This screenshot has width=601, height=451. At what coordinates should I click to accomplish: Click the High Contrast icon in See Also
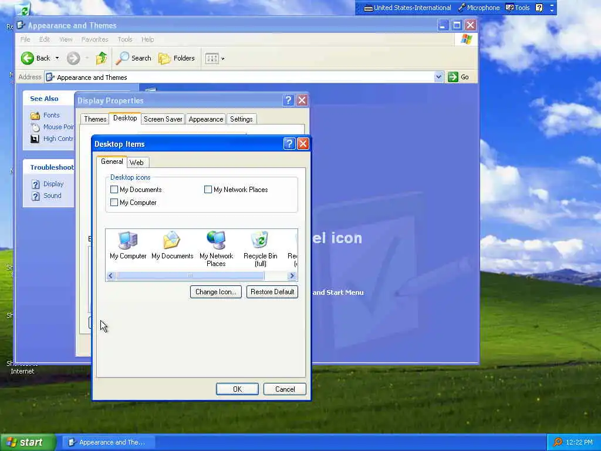[x=35, y=139]
